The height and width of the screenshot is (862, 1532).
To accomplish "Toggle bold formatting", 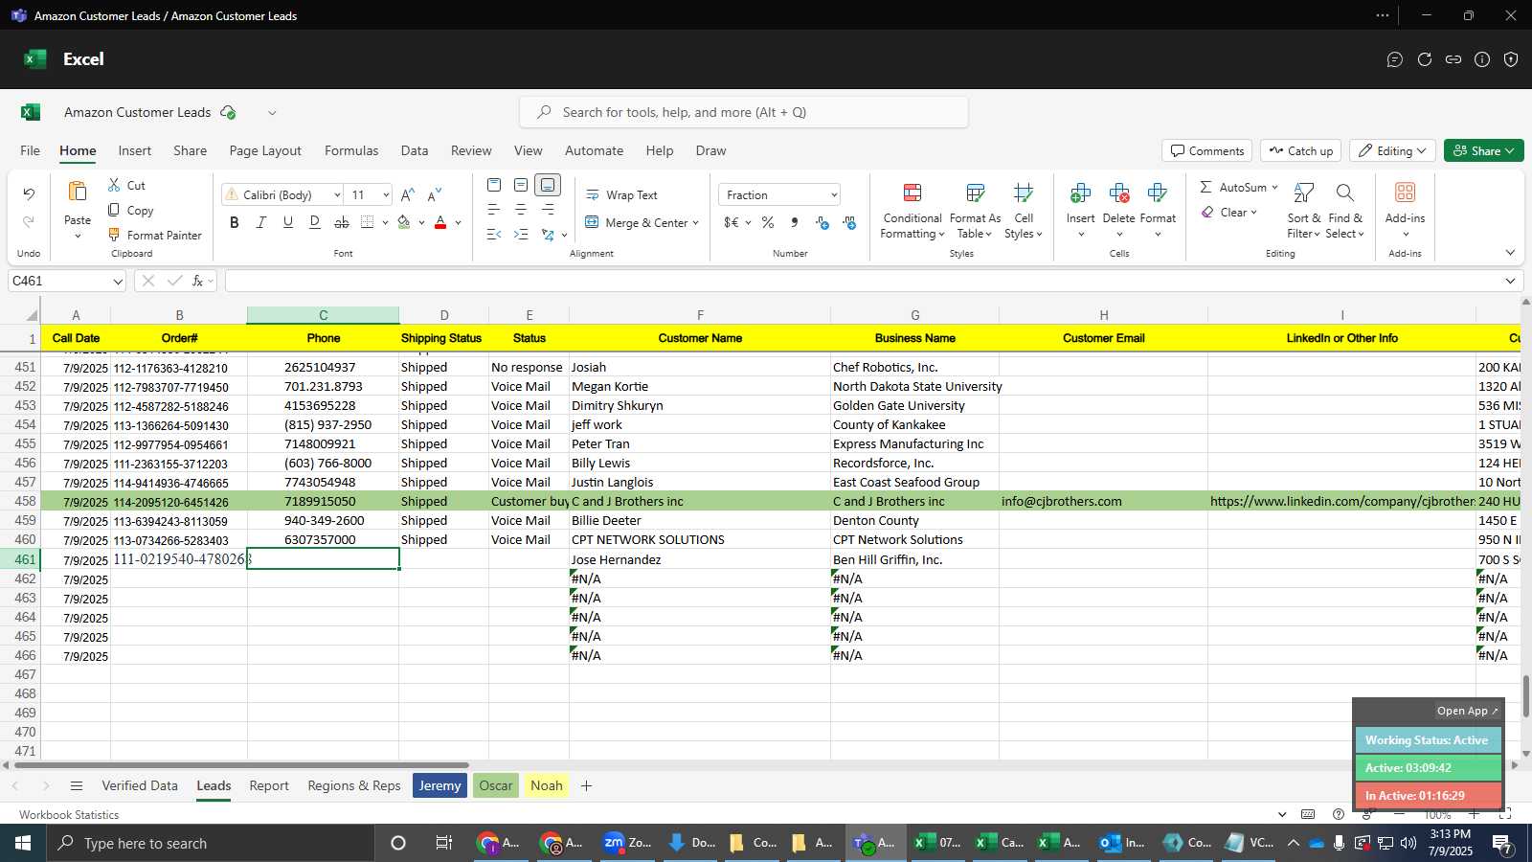I will [234, 222].
